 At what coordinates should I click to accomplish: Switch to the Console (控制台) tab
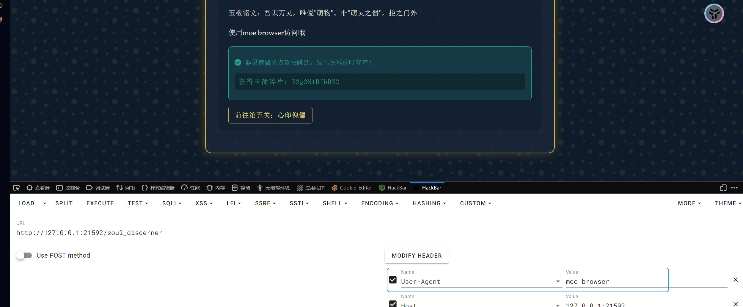(x=68, y=188)
